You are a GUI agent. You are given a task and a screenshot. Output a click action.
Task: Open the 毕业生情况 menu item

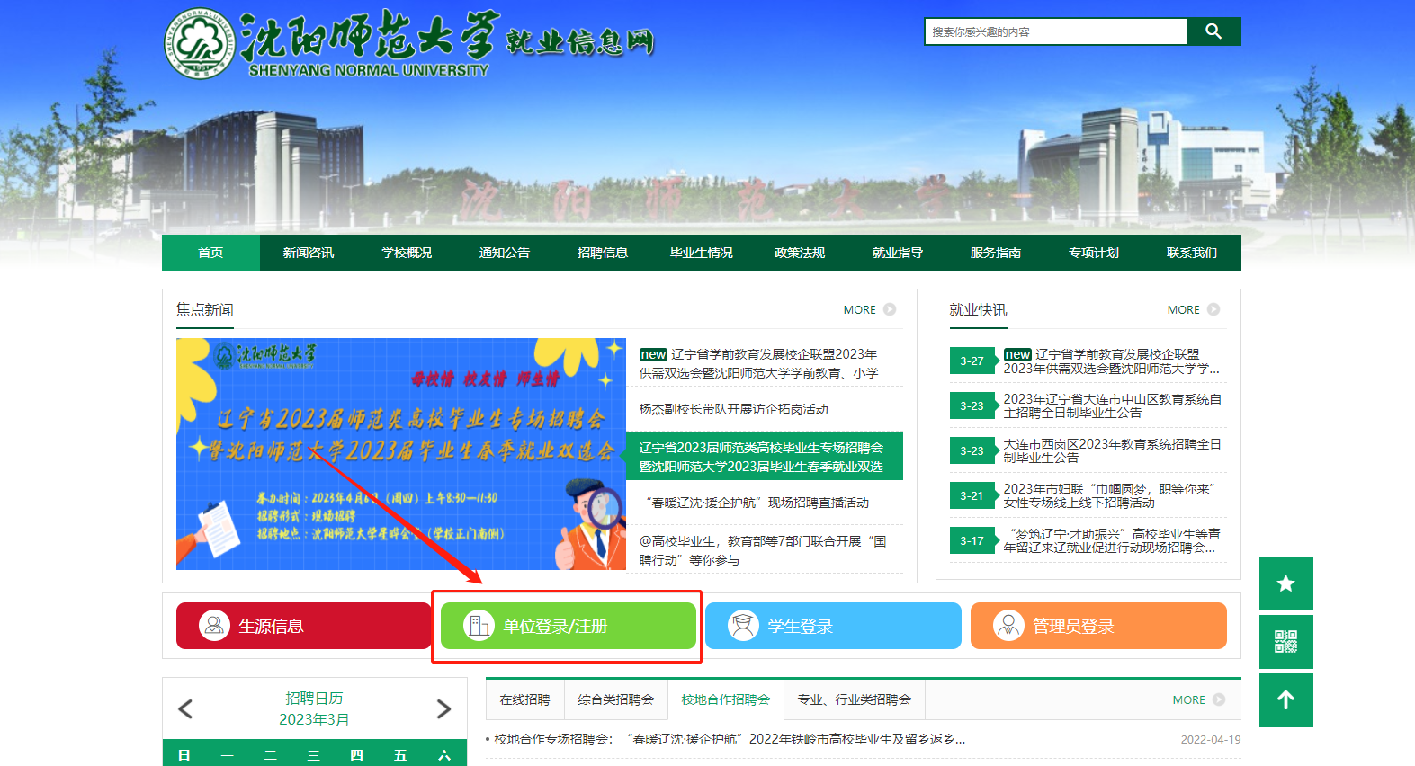coord(702,253)
